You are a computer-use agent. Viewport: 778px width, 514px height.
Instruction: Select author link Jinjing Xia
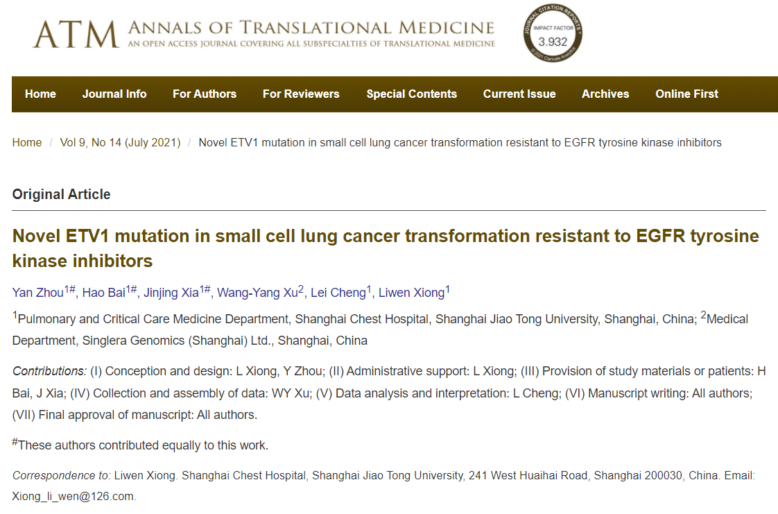(x=170, y=293)
